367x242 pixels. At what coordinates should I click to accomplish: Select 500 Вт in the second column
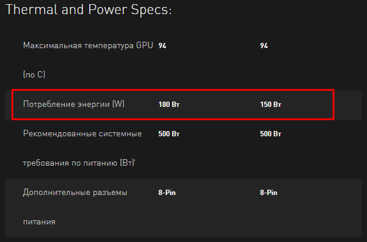point(271,135)
